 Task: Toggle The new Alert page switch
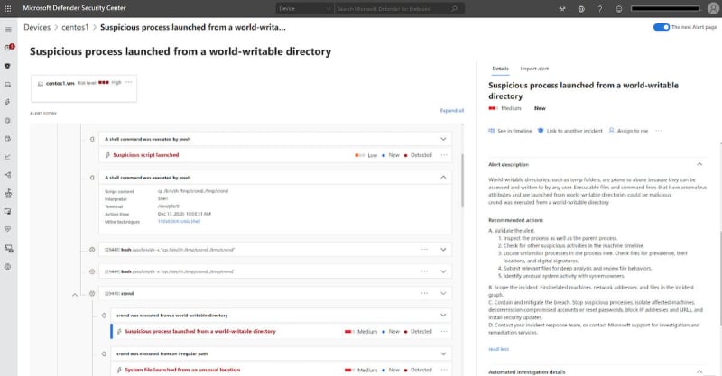tap(662, 27)
